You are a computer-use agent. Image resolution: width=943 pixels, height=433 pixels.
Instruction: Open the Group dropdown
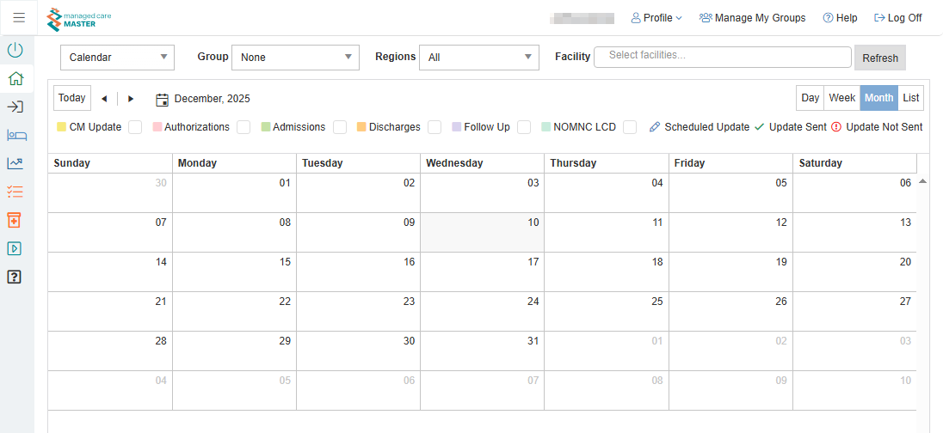(x=295, y=58)
